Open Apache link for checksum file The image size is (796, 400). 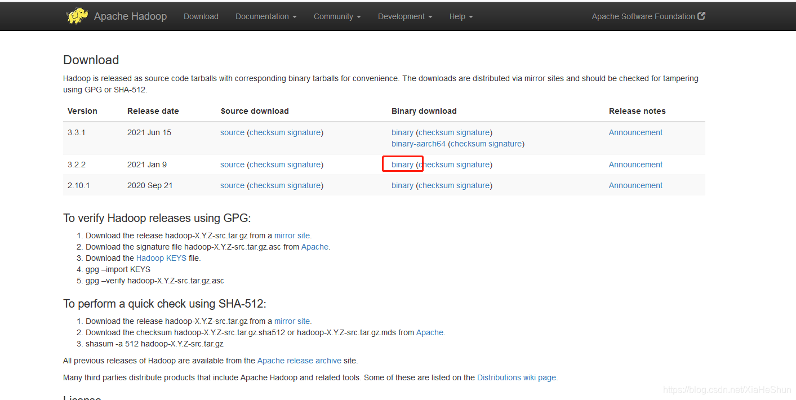tap(429, 332)
